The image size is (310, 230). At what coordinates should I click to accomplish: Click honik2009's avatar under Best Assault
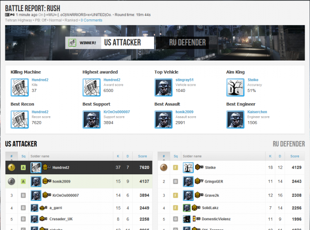tap(163, 119)
